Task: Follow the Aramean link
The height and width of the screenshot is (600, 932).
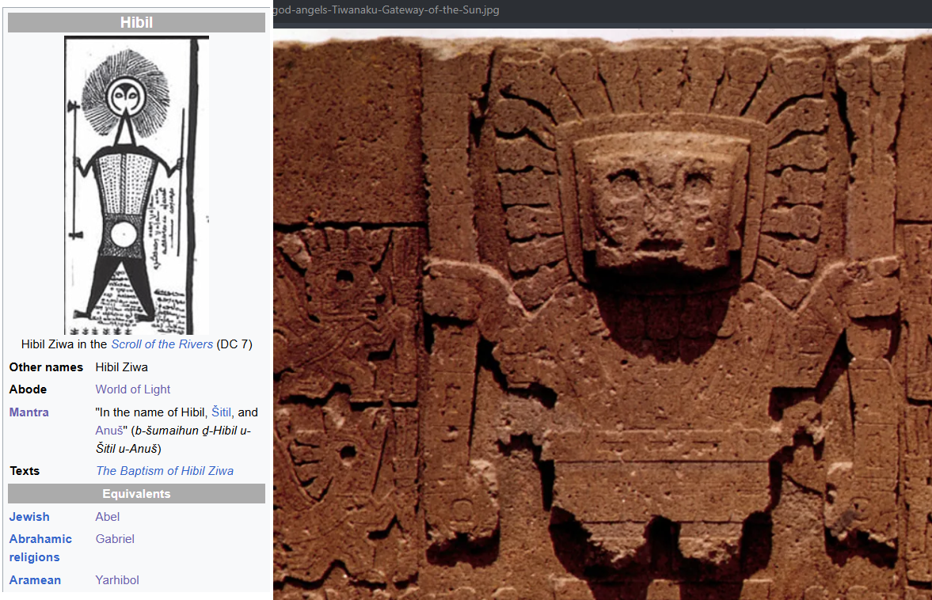Action: coord(35,580)
